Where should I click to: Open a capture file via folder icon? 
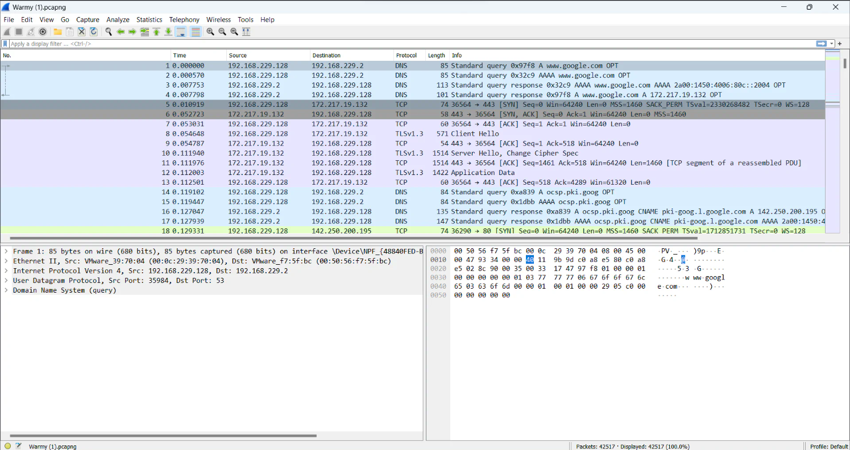point(57,32)
